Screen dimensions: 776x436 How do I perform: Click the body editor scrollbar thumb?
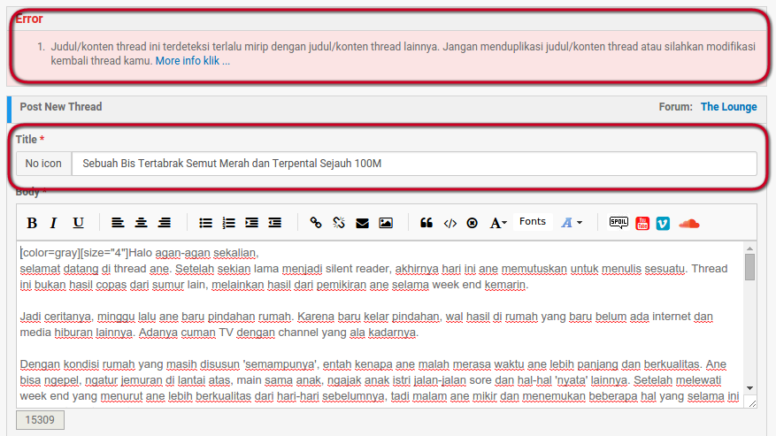point(749,267)
